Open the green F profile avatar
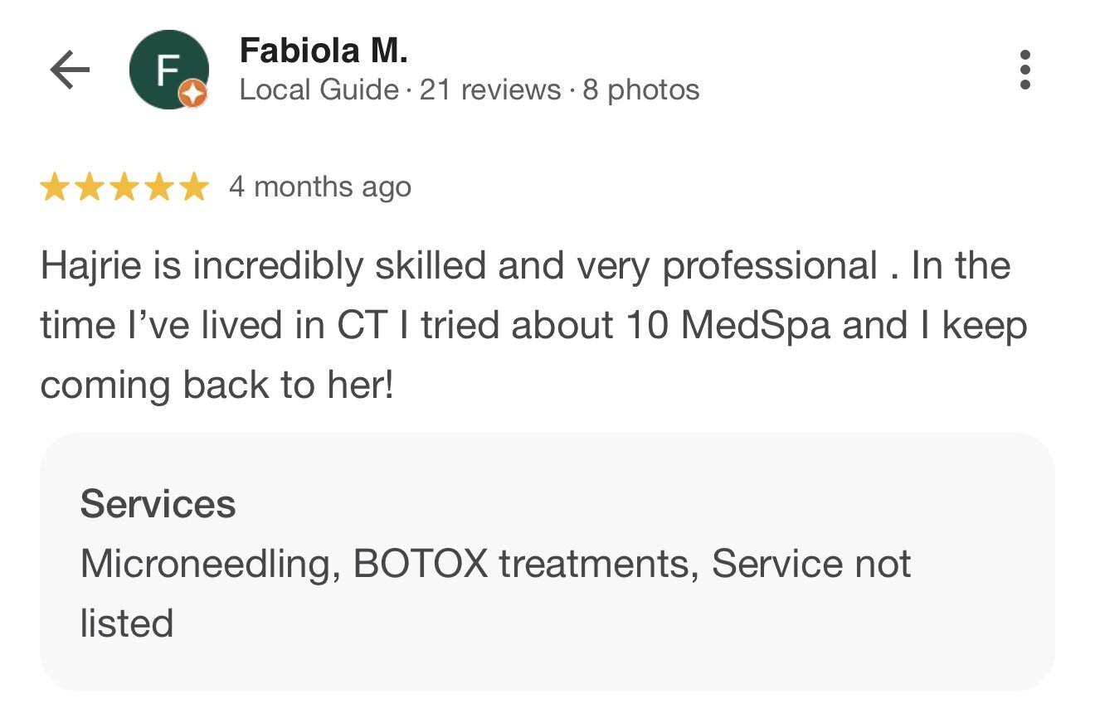 167,69
